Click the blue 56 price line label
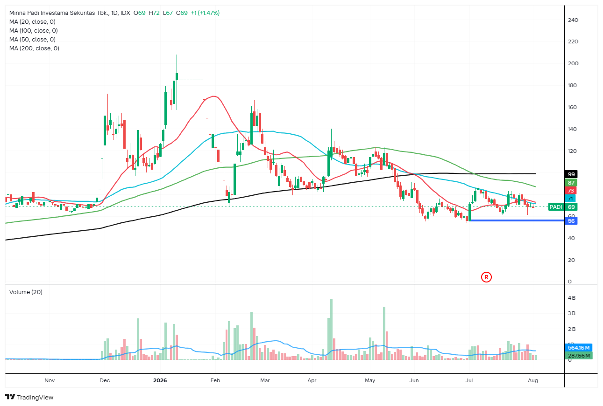 [571, 221]
